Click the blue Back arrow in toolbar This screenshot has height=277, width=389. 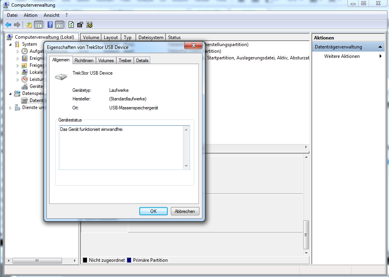[8, 25]
